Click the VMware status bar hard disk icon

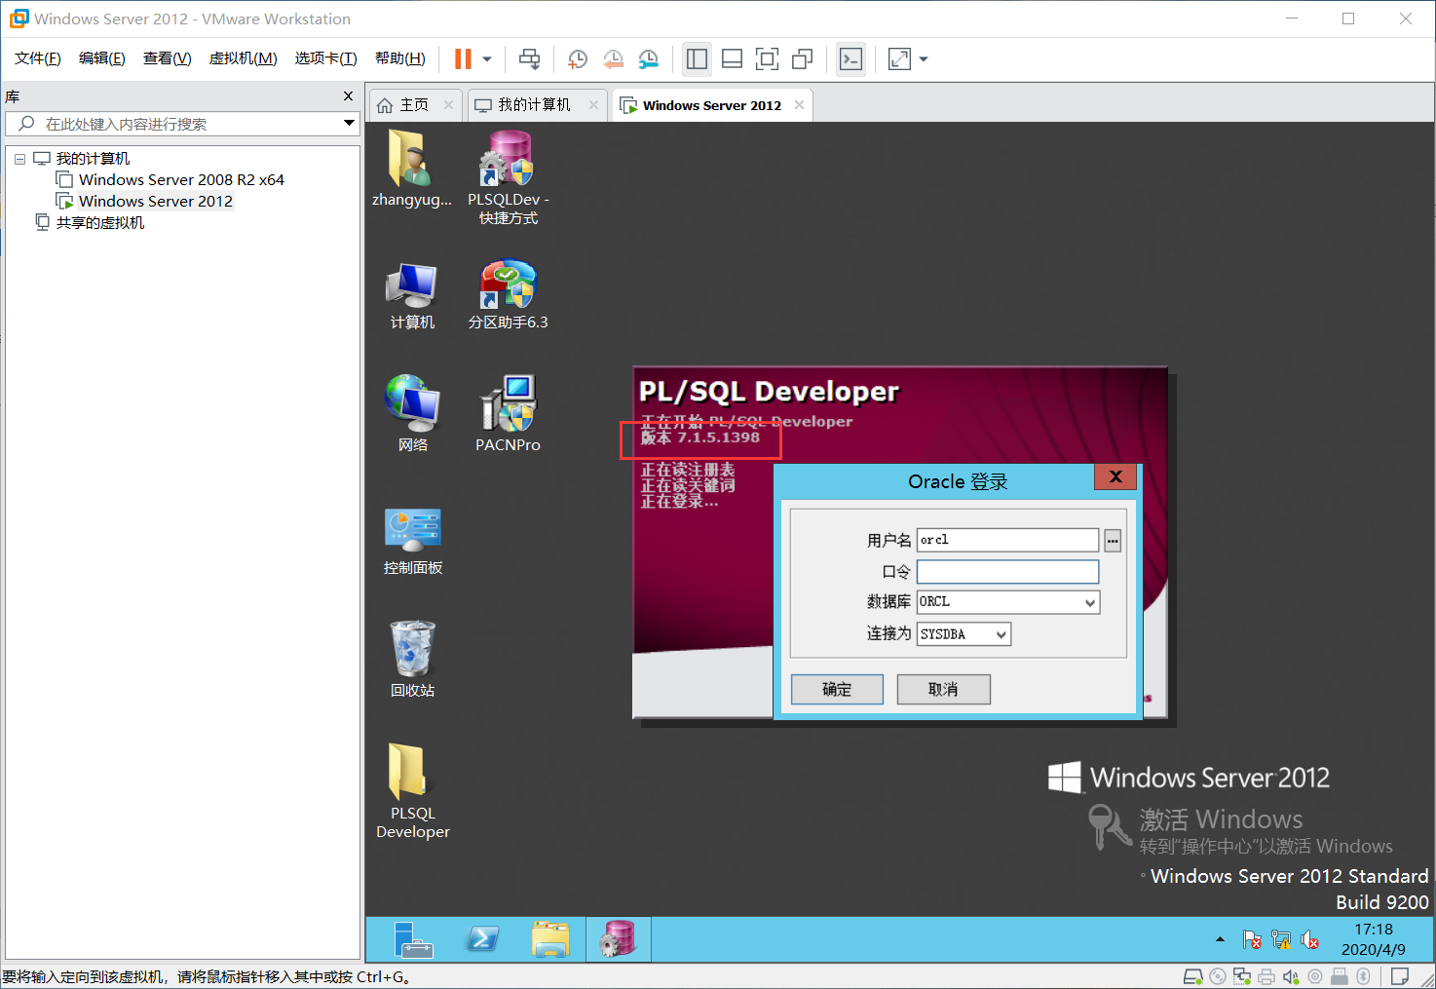tap(1192, 976)
